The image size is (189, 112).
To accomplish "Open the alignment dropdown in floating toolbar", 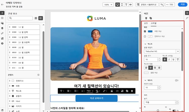I will point(69,91).
